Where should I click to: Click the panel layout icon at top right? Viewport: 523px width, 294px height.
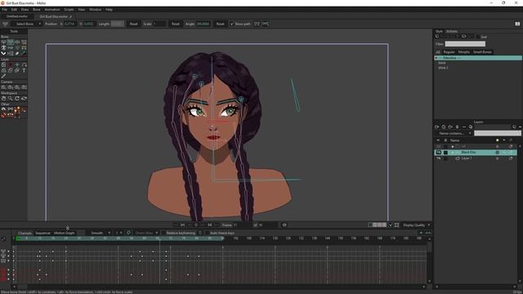pyautogui.click(x=517, y=24)
